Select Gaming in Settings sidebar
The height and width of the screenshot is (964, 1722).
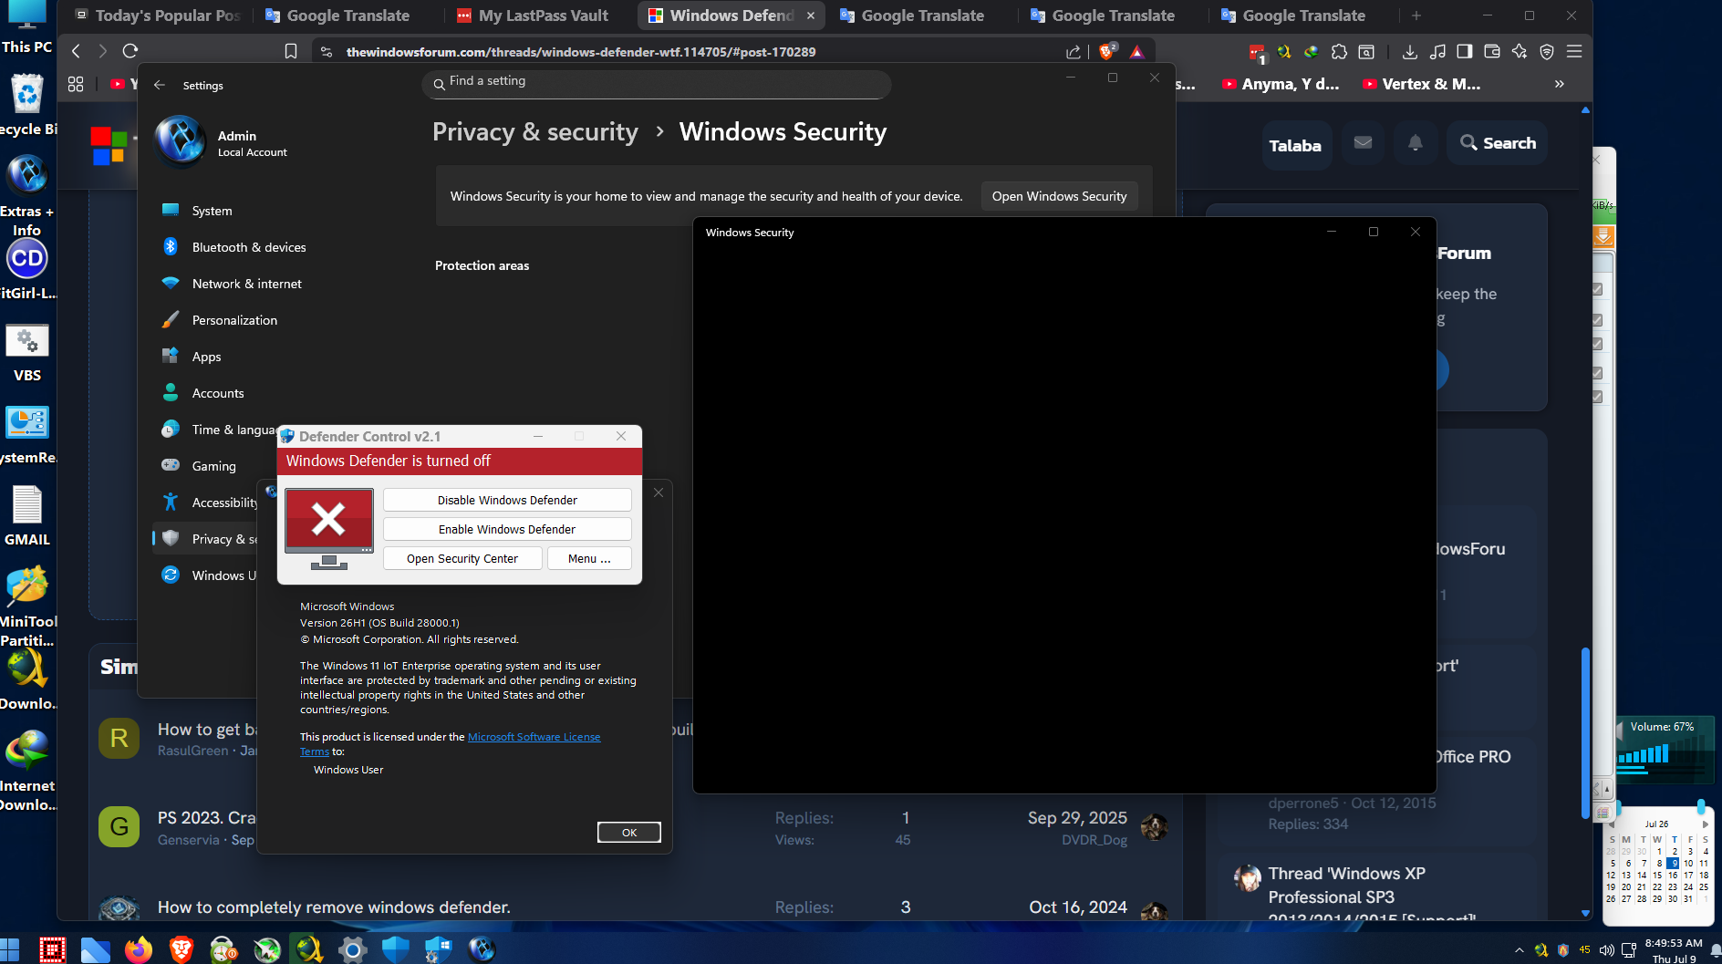[x=213, y=466]
